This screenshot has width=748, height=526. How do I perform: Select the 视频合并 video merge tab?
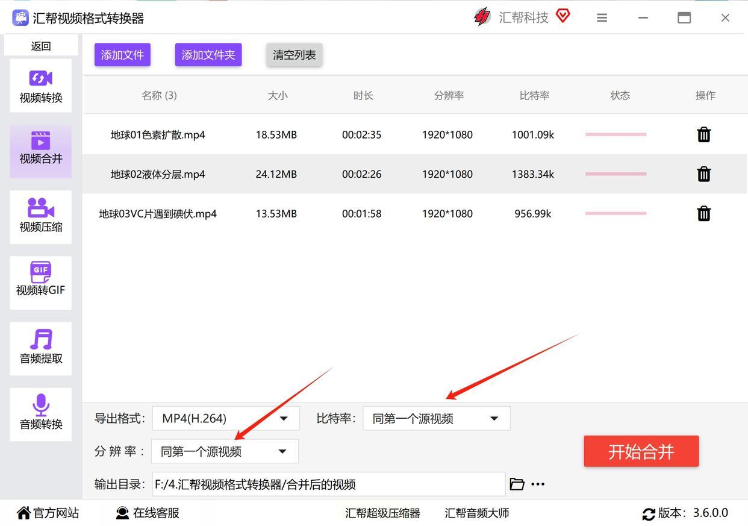pos(40,151)
